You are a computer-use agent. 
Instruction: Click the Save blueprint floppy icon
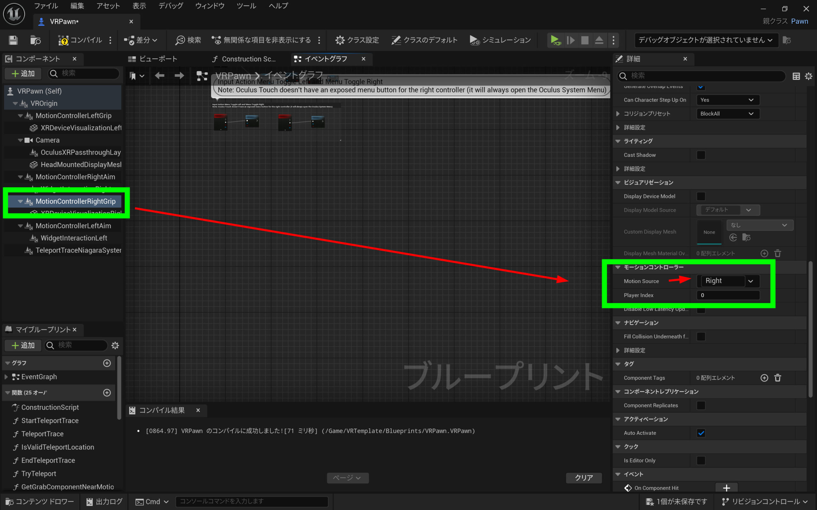pyautogui.click(x=13, y=40)
